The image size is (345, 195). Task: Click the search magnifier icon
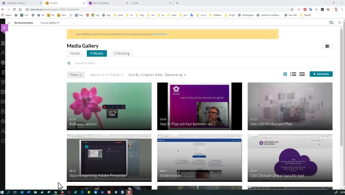point(69,63)
